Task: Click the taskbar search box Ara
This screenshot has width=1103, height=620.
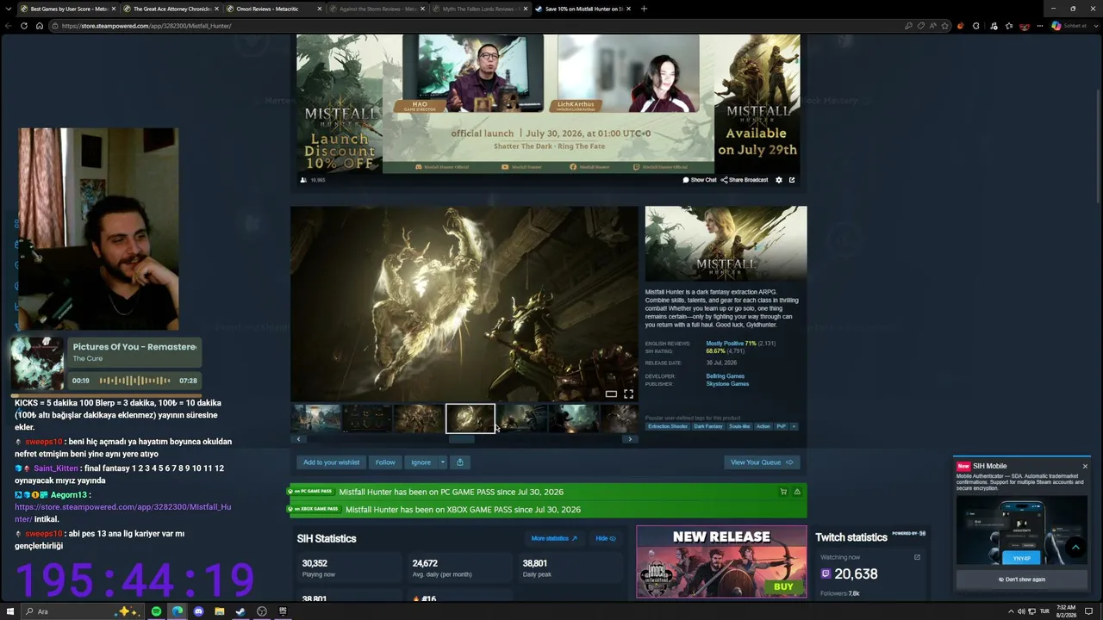Action: (82, 611)
